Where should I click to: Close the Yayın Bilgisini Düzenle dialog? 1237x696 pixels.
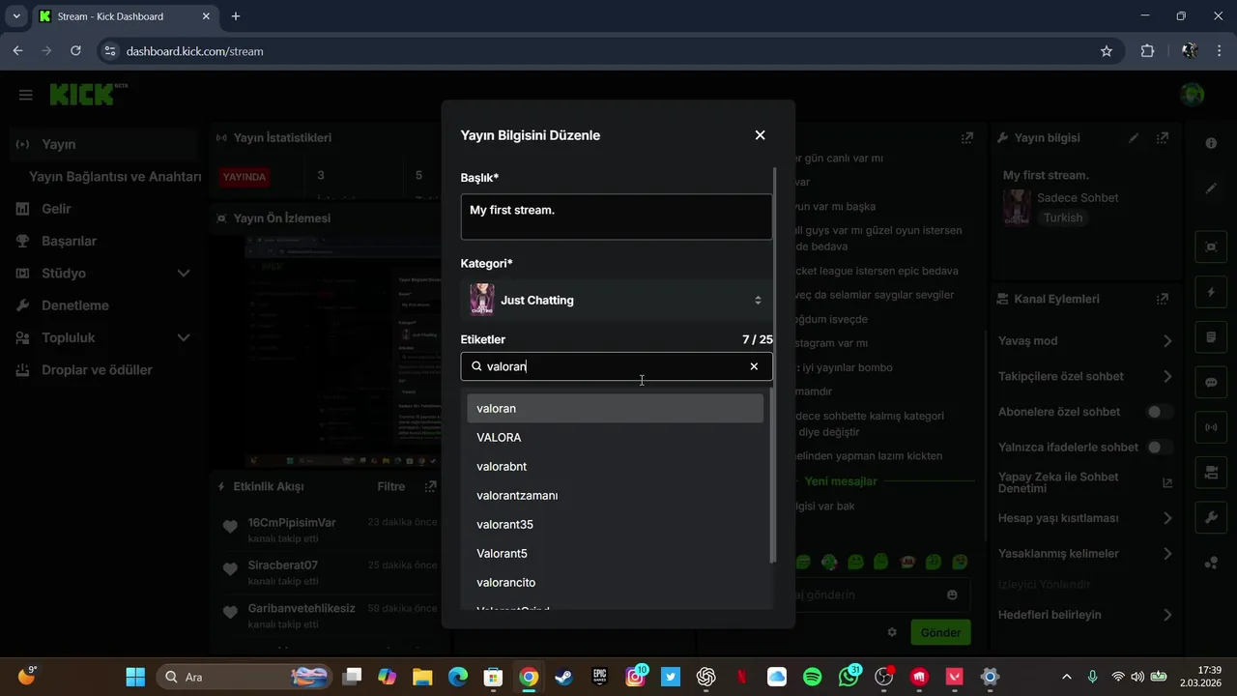tap(760, 135)
